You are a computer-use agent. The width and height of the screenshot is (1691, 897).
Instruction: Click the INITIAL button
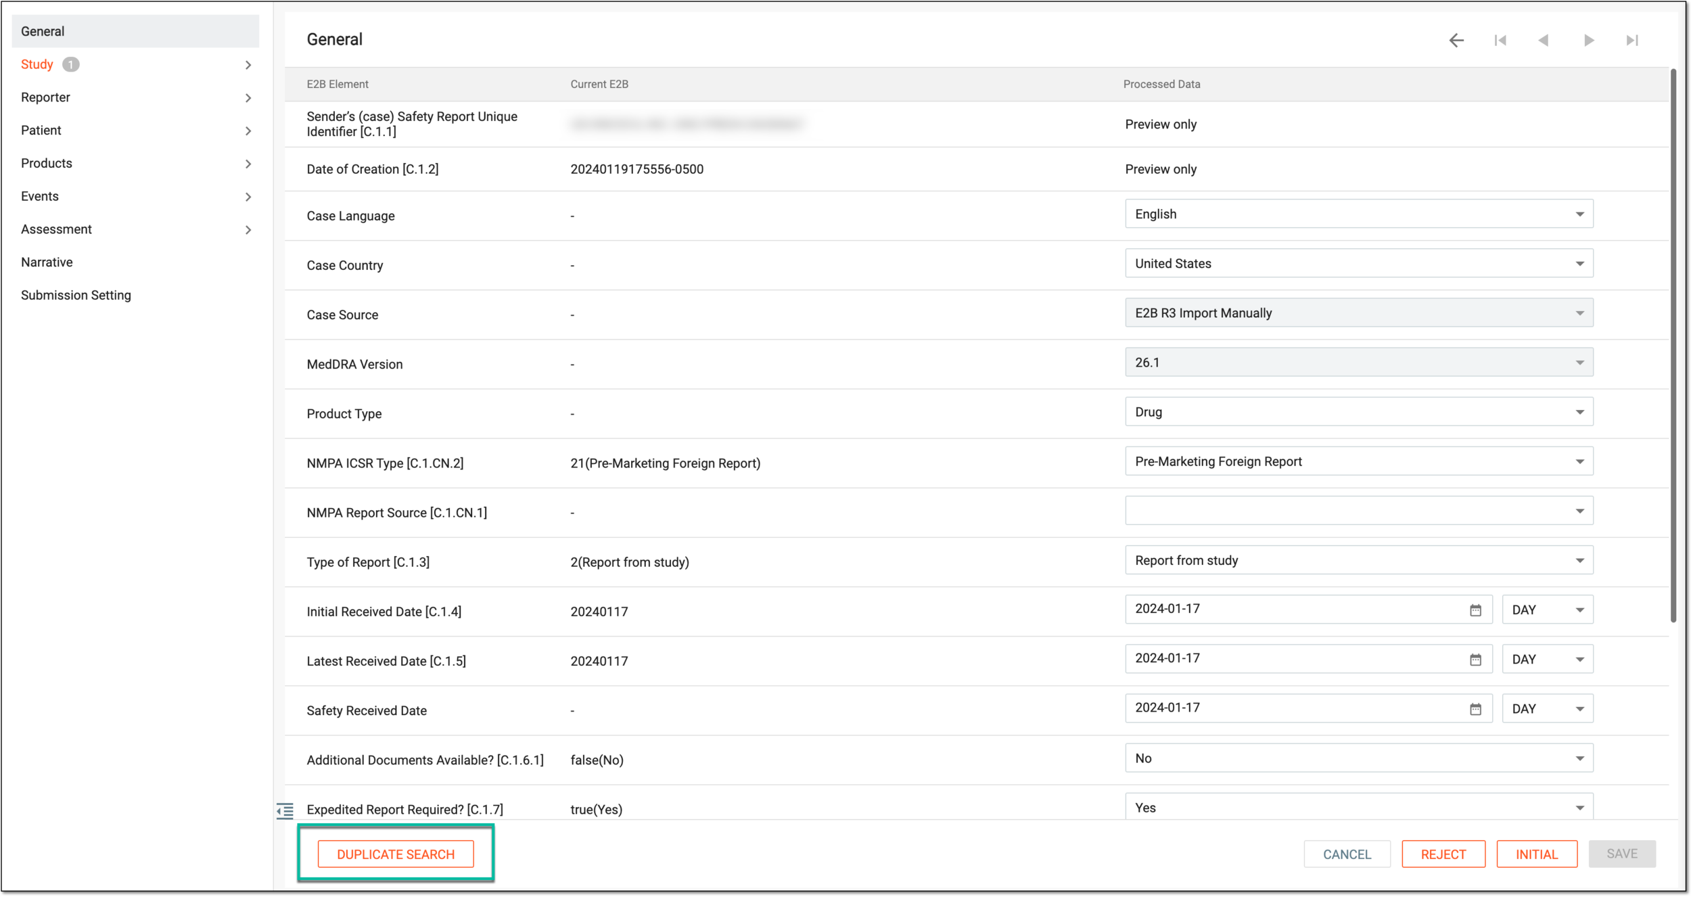[1537, 854]
